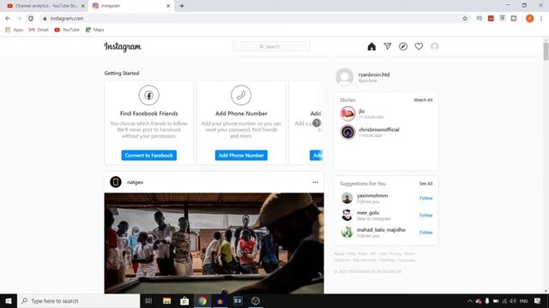Screen dimensions: 549x308
Task: Click volume speaker icon in system tray
Action: (x=513, y=301)
